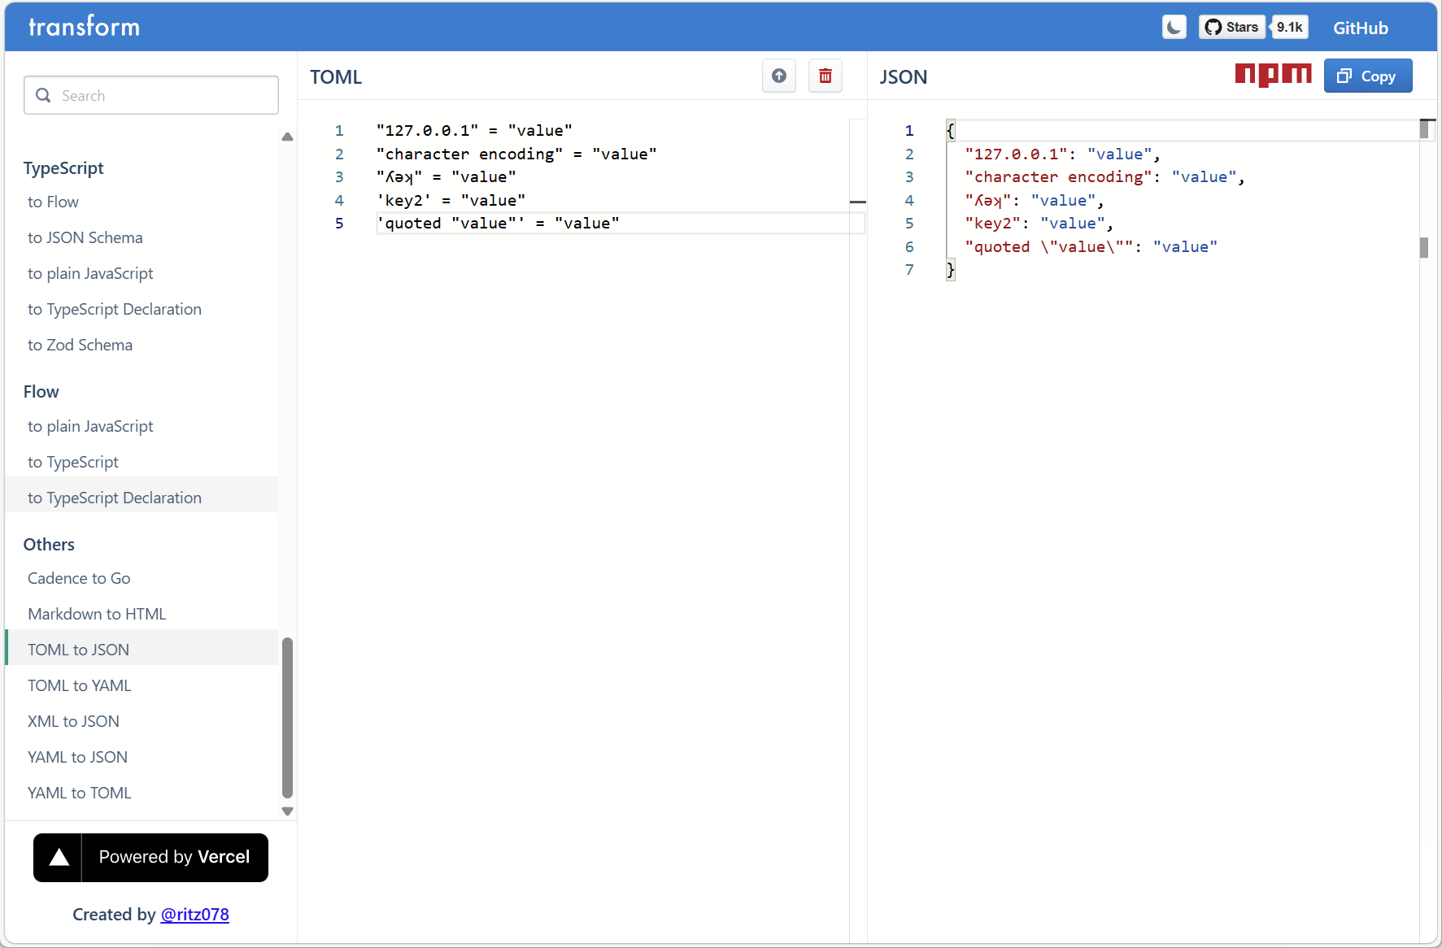Copy the JSON output
1442x948 pixels.
(1367, 76)
